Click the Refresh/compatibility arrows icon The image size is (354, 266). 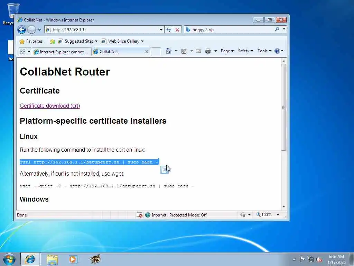click(x=169, y=30)
